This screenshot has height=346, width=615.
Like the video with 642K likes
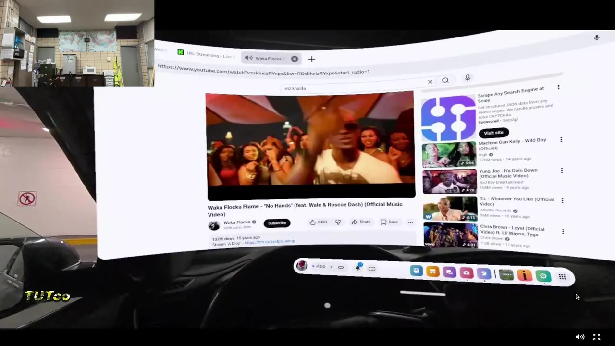318,222
